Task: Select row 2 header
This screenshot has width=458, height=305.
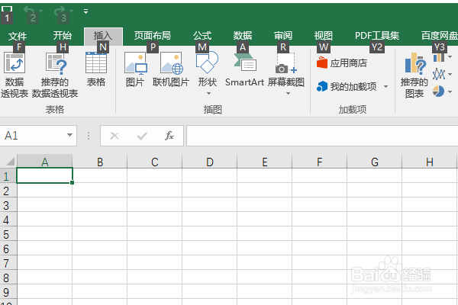Action: (x=8, y=191)
